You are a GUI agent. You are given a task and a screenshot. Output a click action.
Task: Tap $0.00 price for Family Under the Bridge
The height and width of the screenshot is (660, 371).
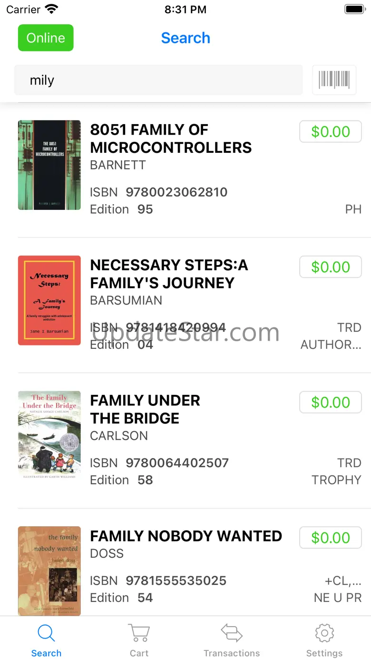click(x=331, y=403)
